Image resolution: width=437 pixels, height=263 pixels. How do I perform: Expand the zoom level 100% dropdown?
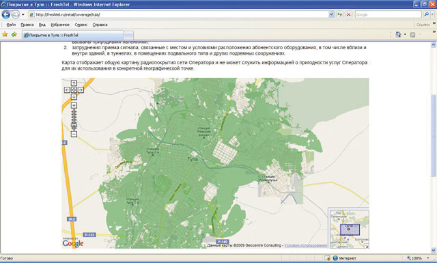click(428, 258)
